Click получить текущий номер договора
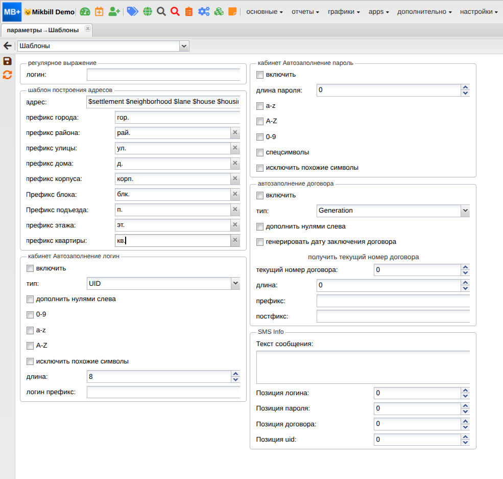 click(364, 257)
